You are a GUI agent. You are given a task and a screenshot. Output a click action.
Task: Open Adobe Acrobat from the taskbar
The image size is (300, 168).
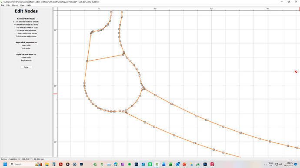coord(60,164)
